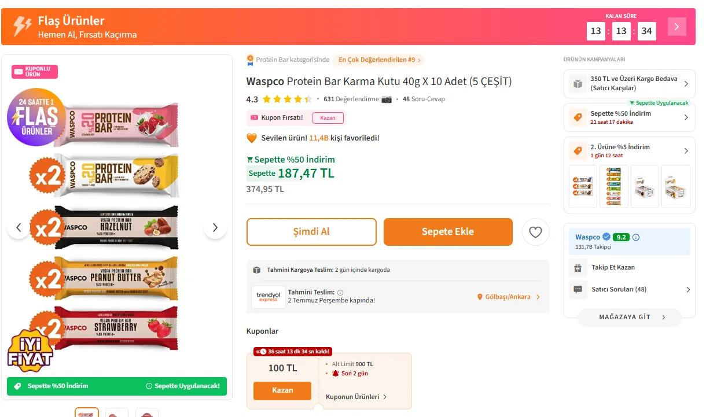706x417 pixels.
Task: Open Satıcı Soruları (48) section
Action: (630, 289)
